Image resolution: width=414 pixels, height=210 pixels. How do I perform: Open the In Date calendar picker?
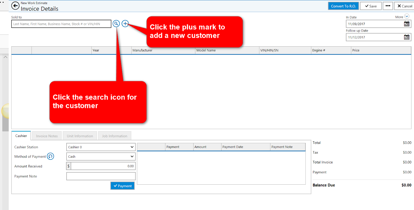[x=406, y=24]
